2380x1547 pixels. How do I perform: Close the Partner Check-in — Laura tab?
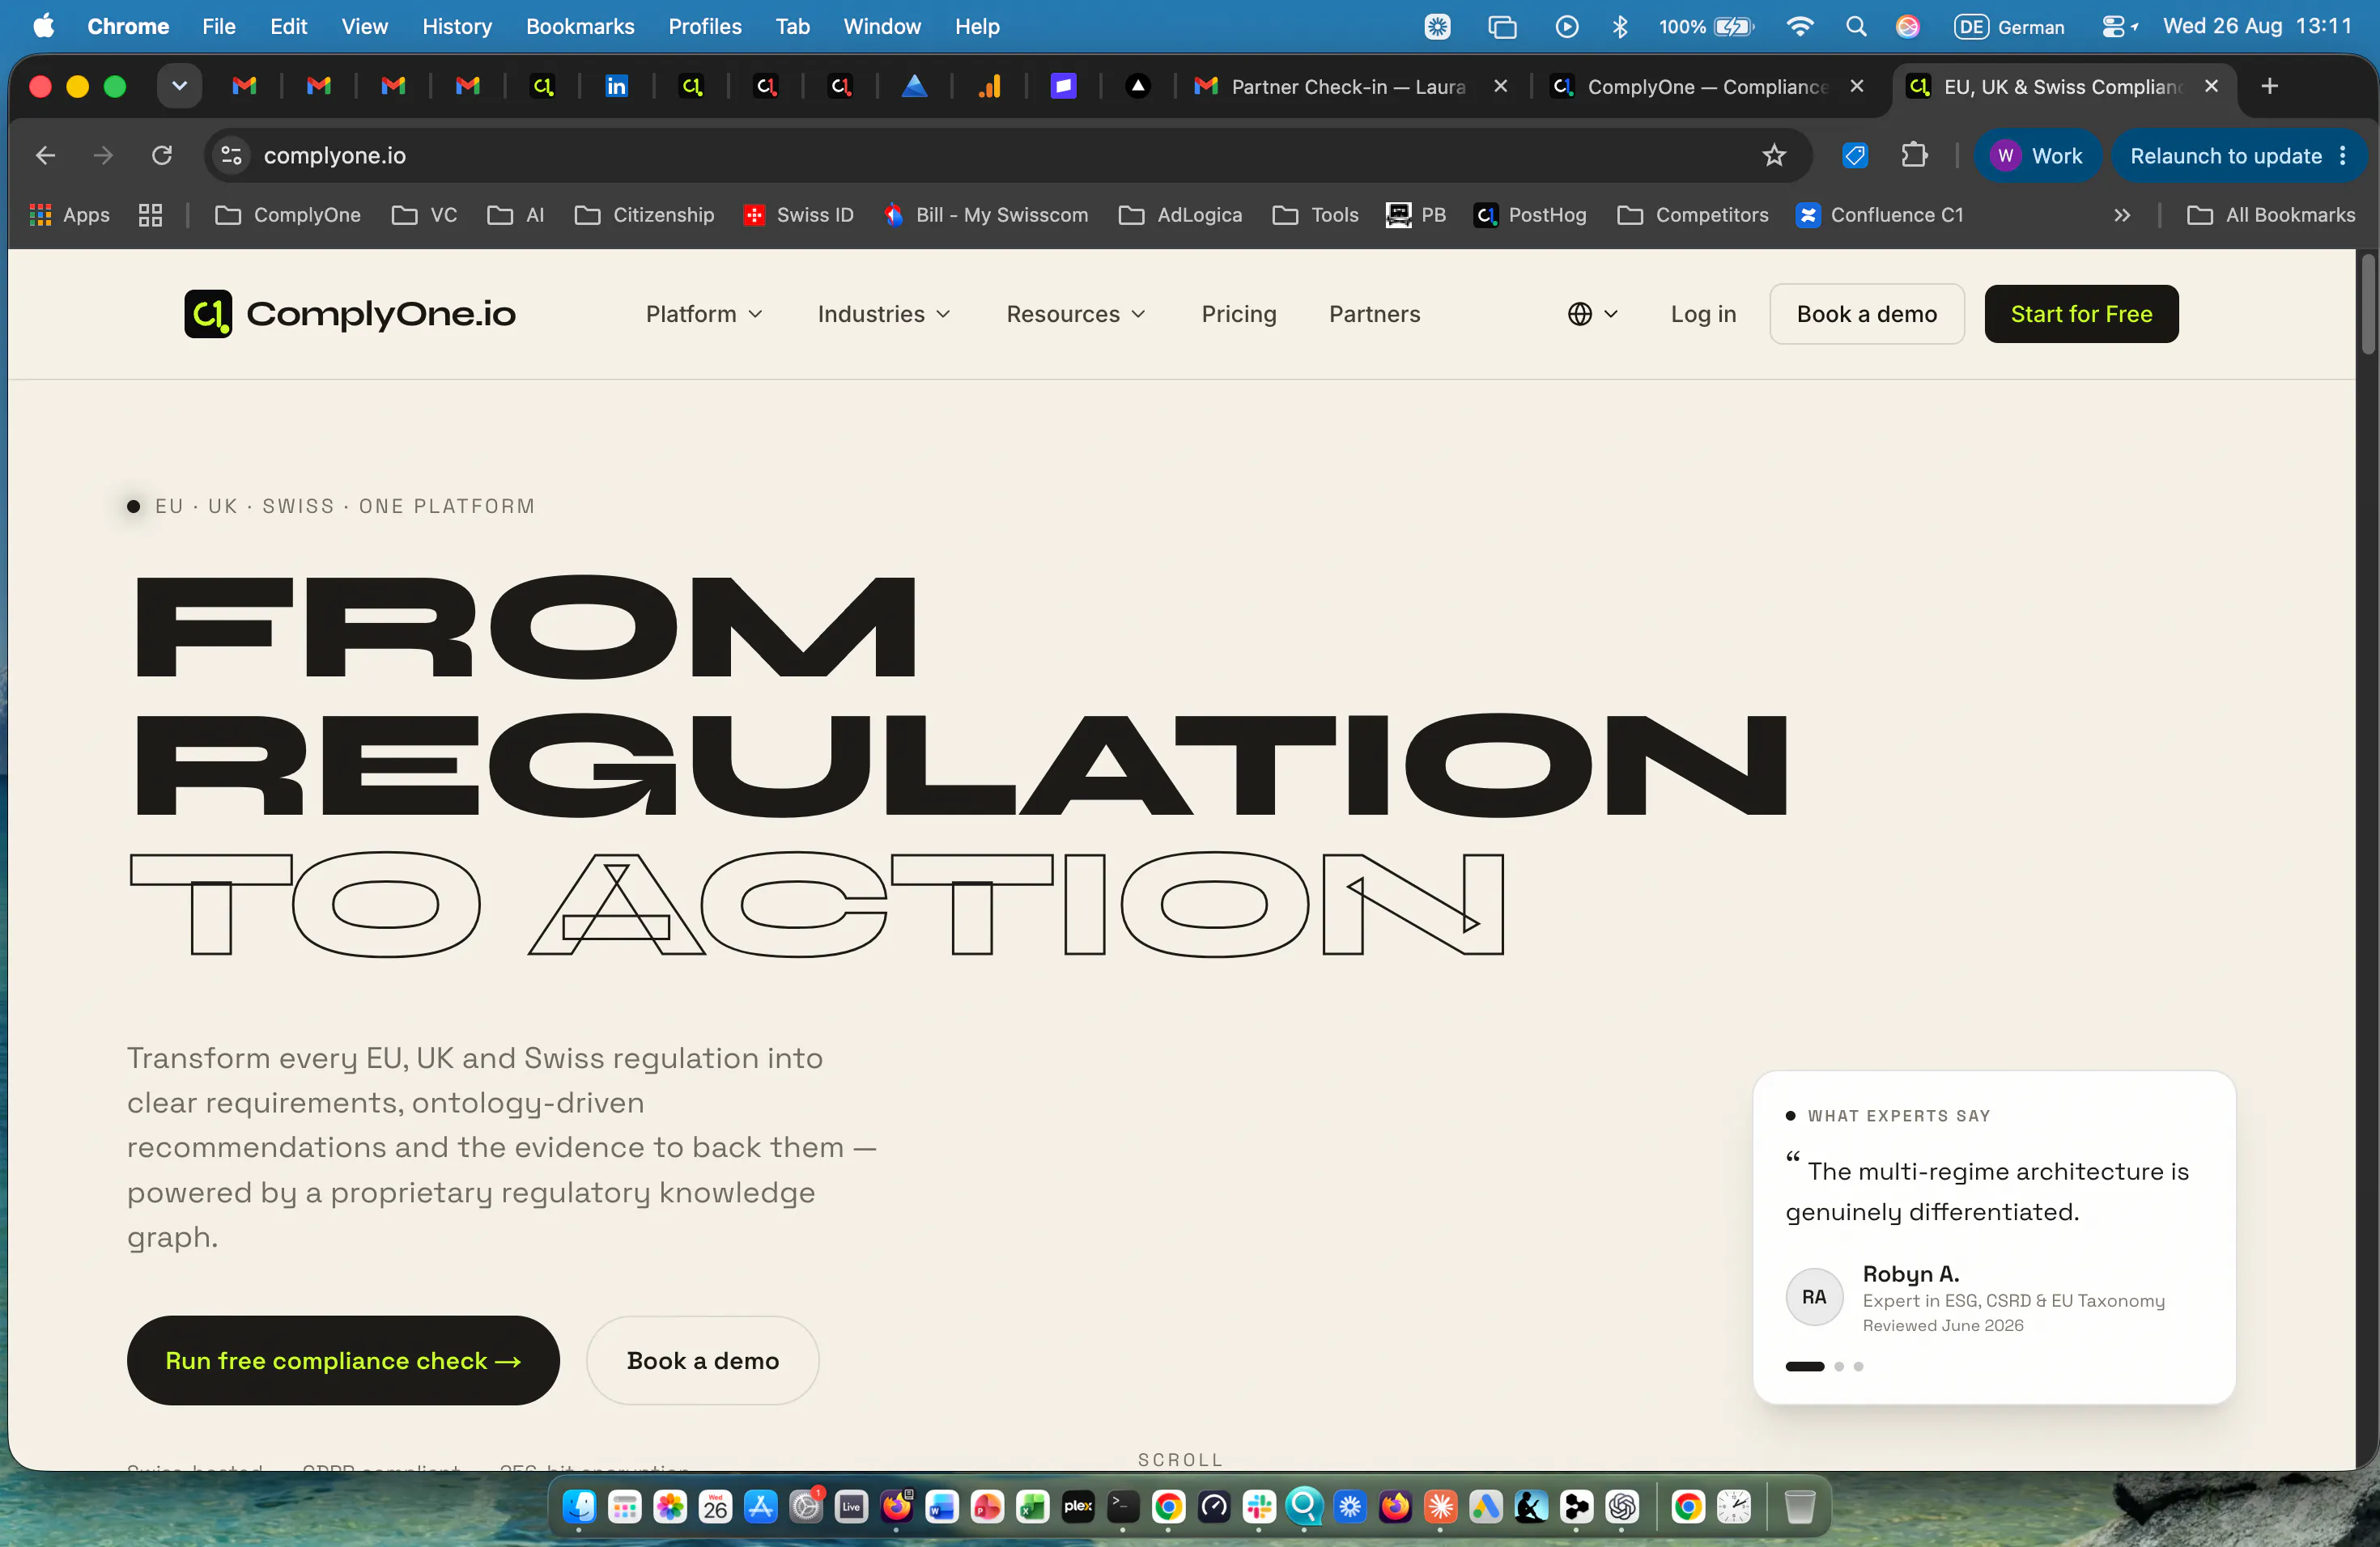click(x=1500, y=86)
